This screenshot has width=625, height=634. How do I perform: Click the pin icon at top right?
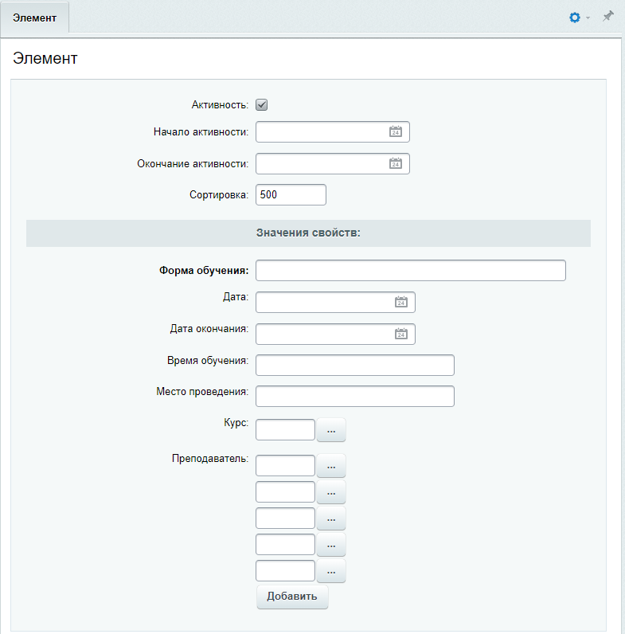click(x=607, y=17)
